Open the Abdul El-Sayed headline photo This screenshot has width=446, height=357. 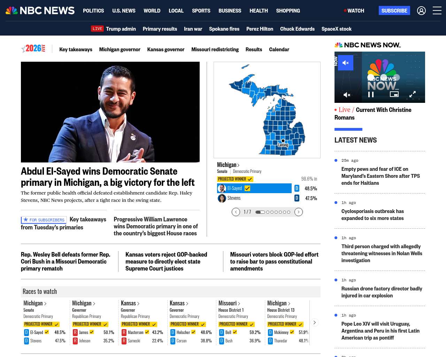click(110, 112)
